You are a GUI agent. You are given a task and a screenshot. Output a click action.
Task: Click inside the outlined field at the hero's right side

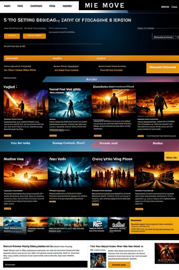pos(163,37)
